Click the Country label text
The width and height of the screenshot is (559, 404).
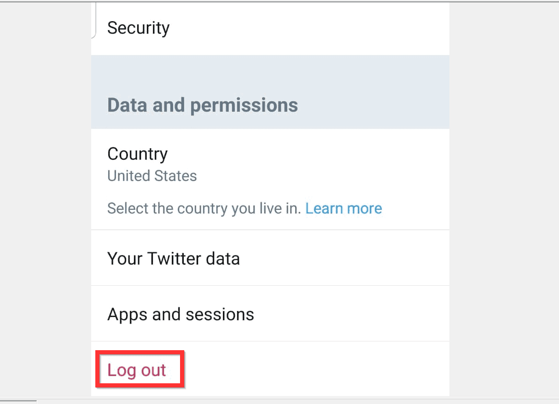(137, 154)
